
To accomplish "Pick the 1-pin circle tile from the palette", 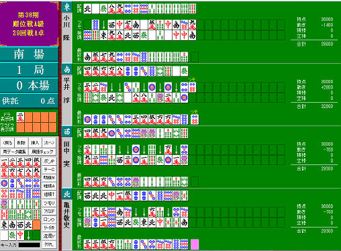I will tap(4, 184).
